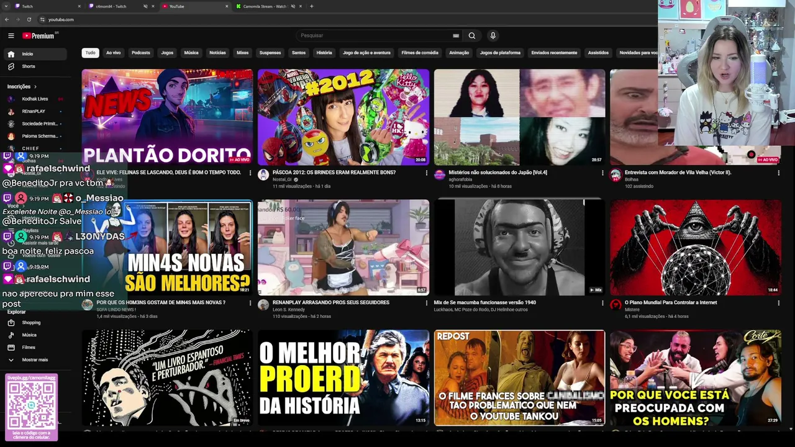
Task: Open Filmes in the Explorar section
Action: 35,348
